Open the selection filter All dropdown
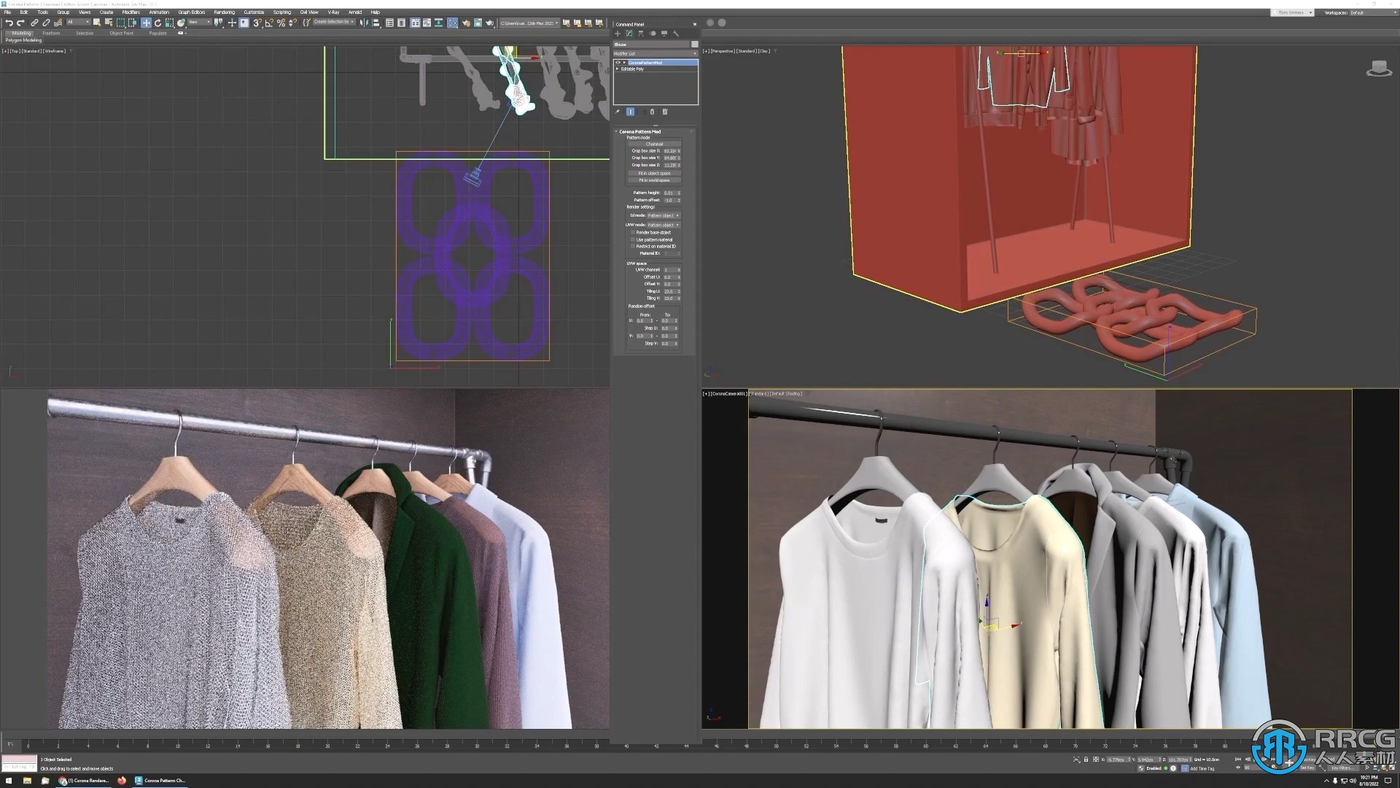The width and height of the screenshot is (1400, 788). pos(78,22)
